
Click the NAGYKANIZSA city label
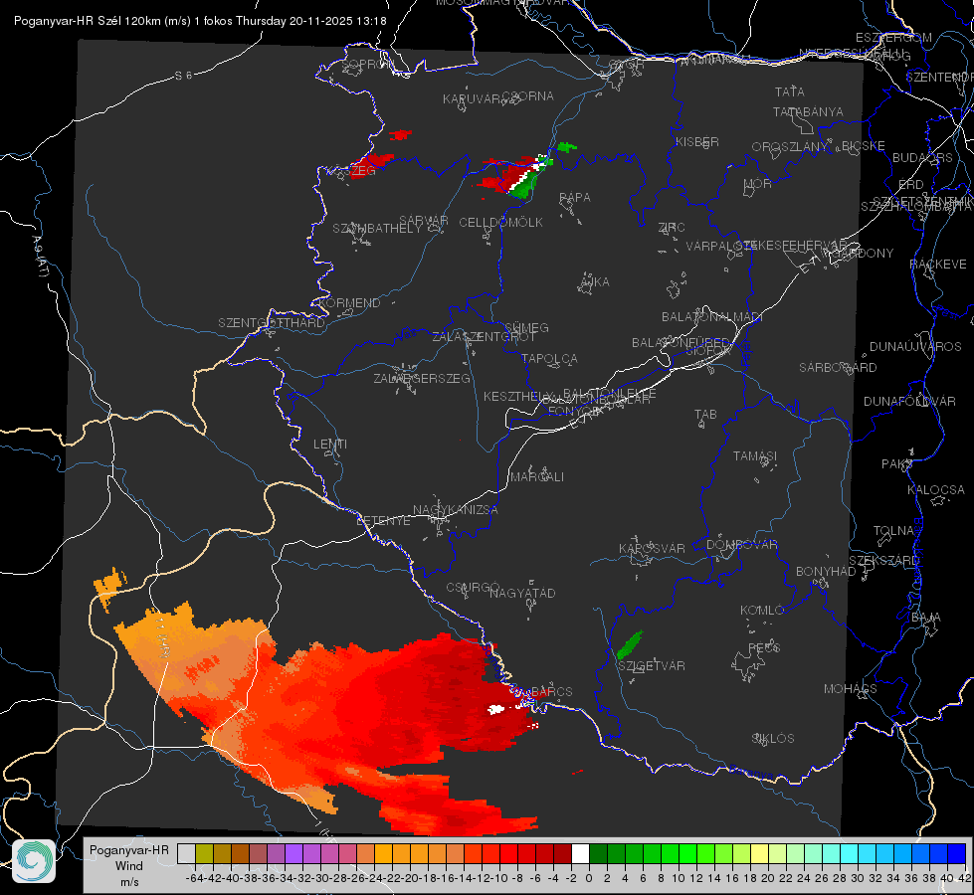tap(456, 509)
